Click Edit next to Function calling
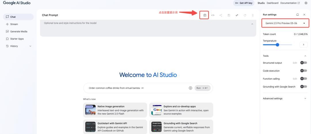The image size is (311, 134). [295, 78]
